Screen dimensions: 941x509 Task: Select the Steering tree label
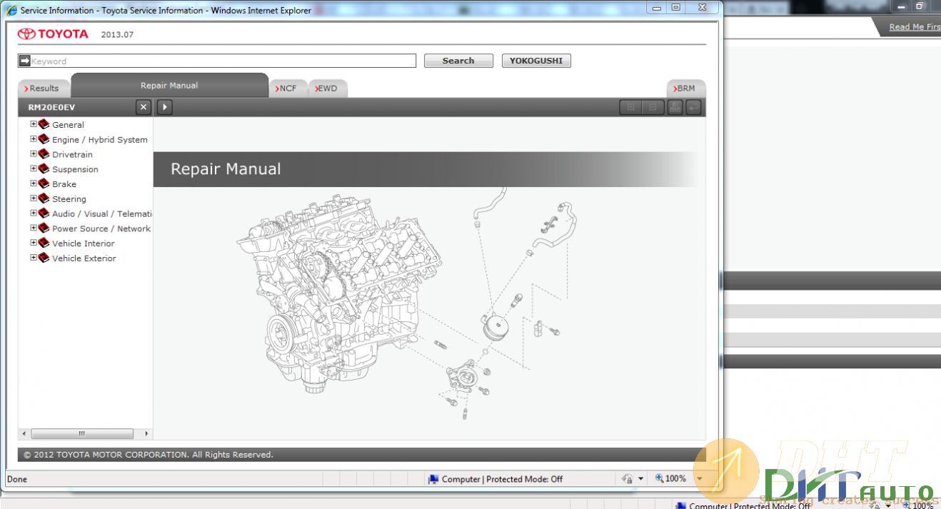point(69,199)
